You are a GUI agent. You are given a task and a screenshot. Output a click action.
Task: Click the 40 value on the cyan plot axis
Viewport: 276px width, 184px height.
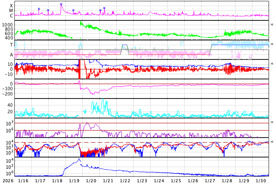10,105
